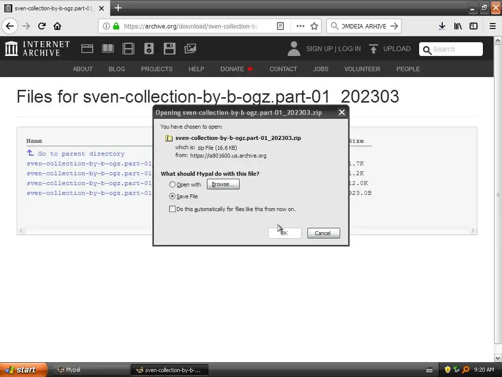Click the Browse... button in dialog
The width and height of the screenshot is (502, 377).
[223, 185]
